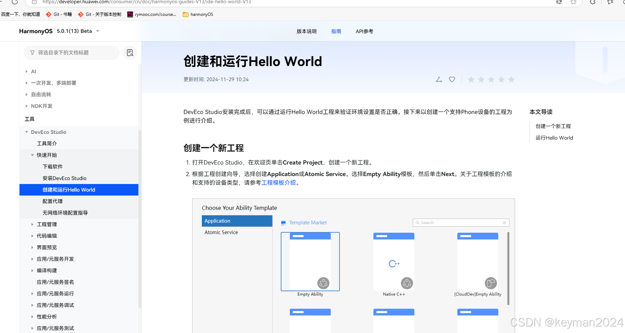625x333 pixels.
Task: Expand the NDK开发 node
Action: pos(26,106)
